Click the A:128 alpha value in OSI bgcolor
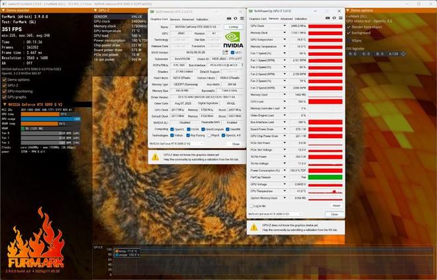The width and height of the screenshot is (437, 280). [x=394, y=53]
